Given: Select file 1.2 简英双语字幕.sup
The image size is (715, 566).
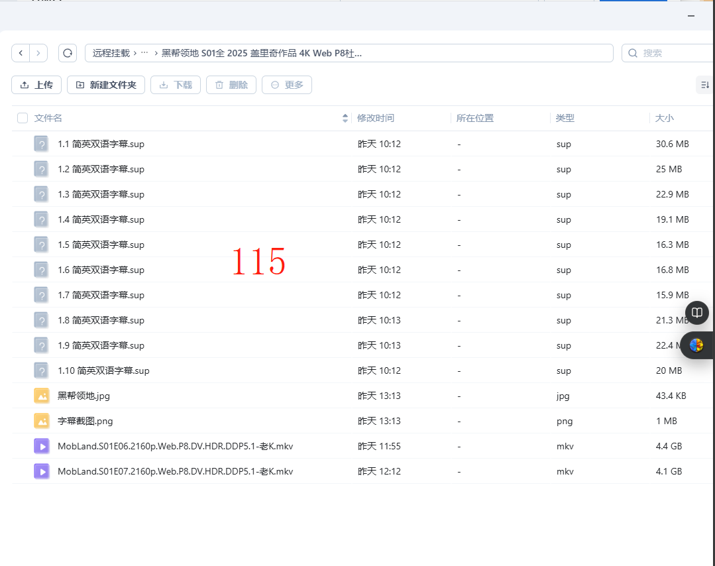Looking at the screenshot, I should click(x=101, y=169).
